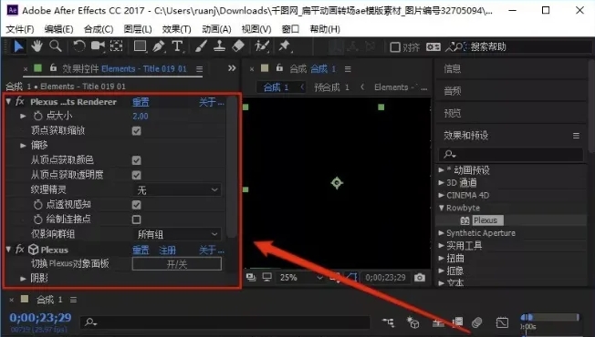Check the 绘制连接点 checkbox
This screenshot has width=595, height=337.
pos(136,220)
